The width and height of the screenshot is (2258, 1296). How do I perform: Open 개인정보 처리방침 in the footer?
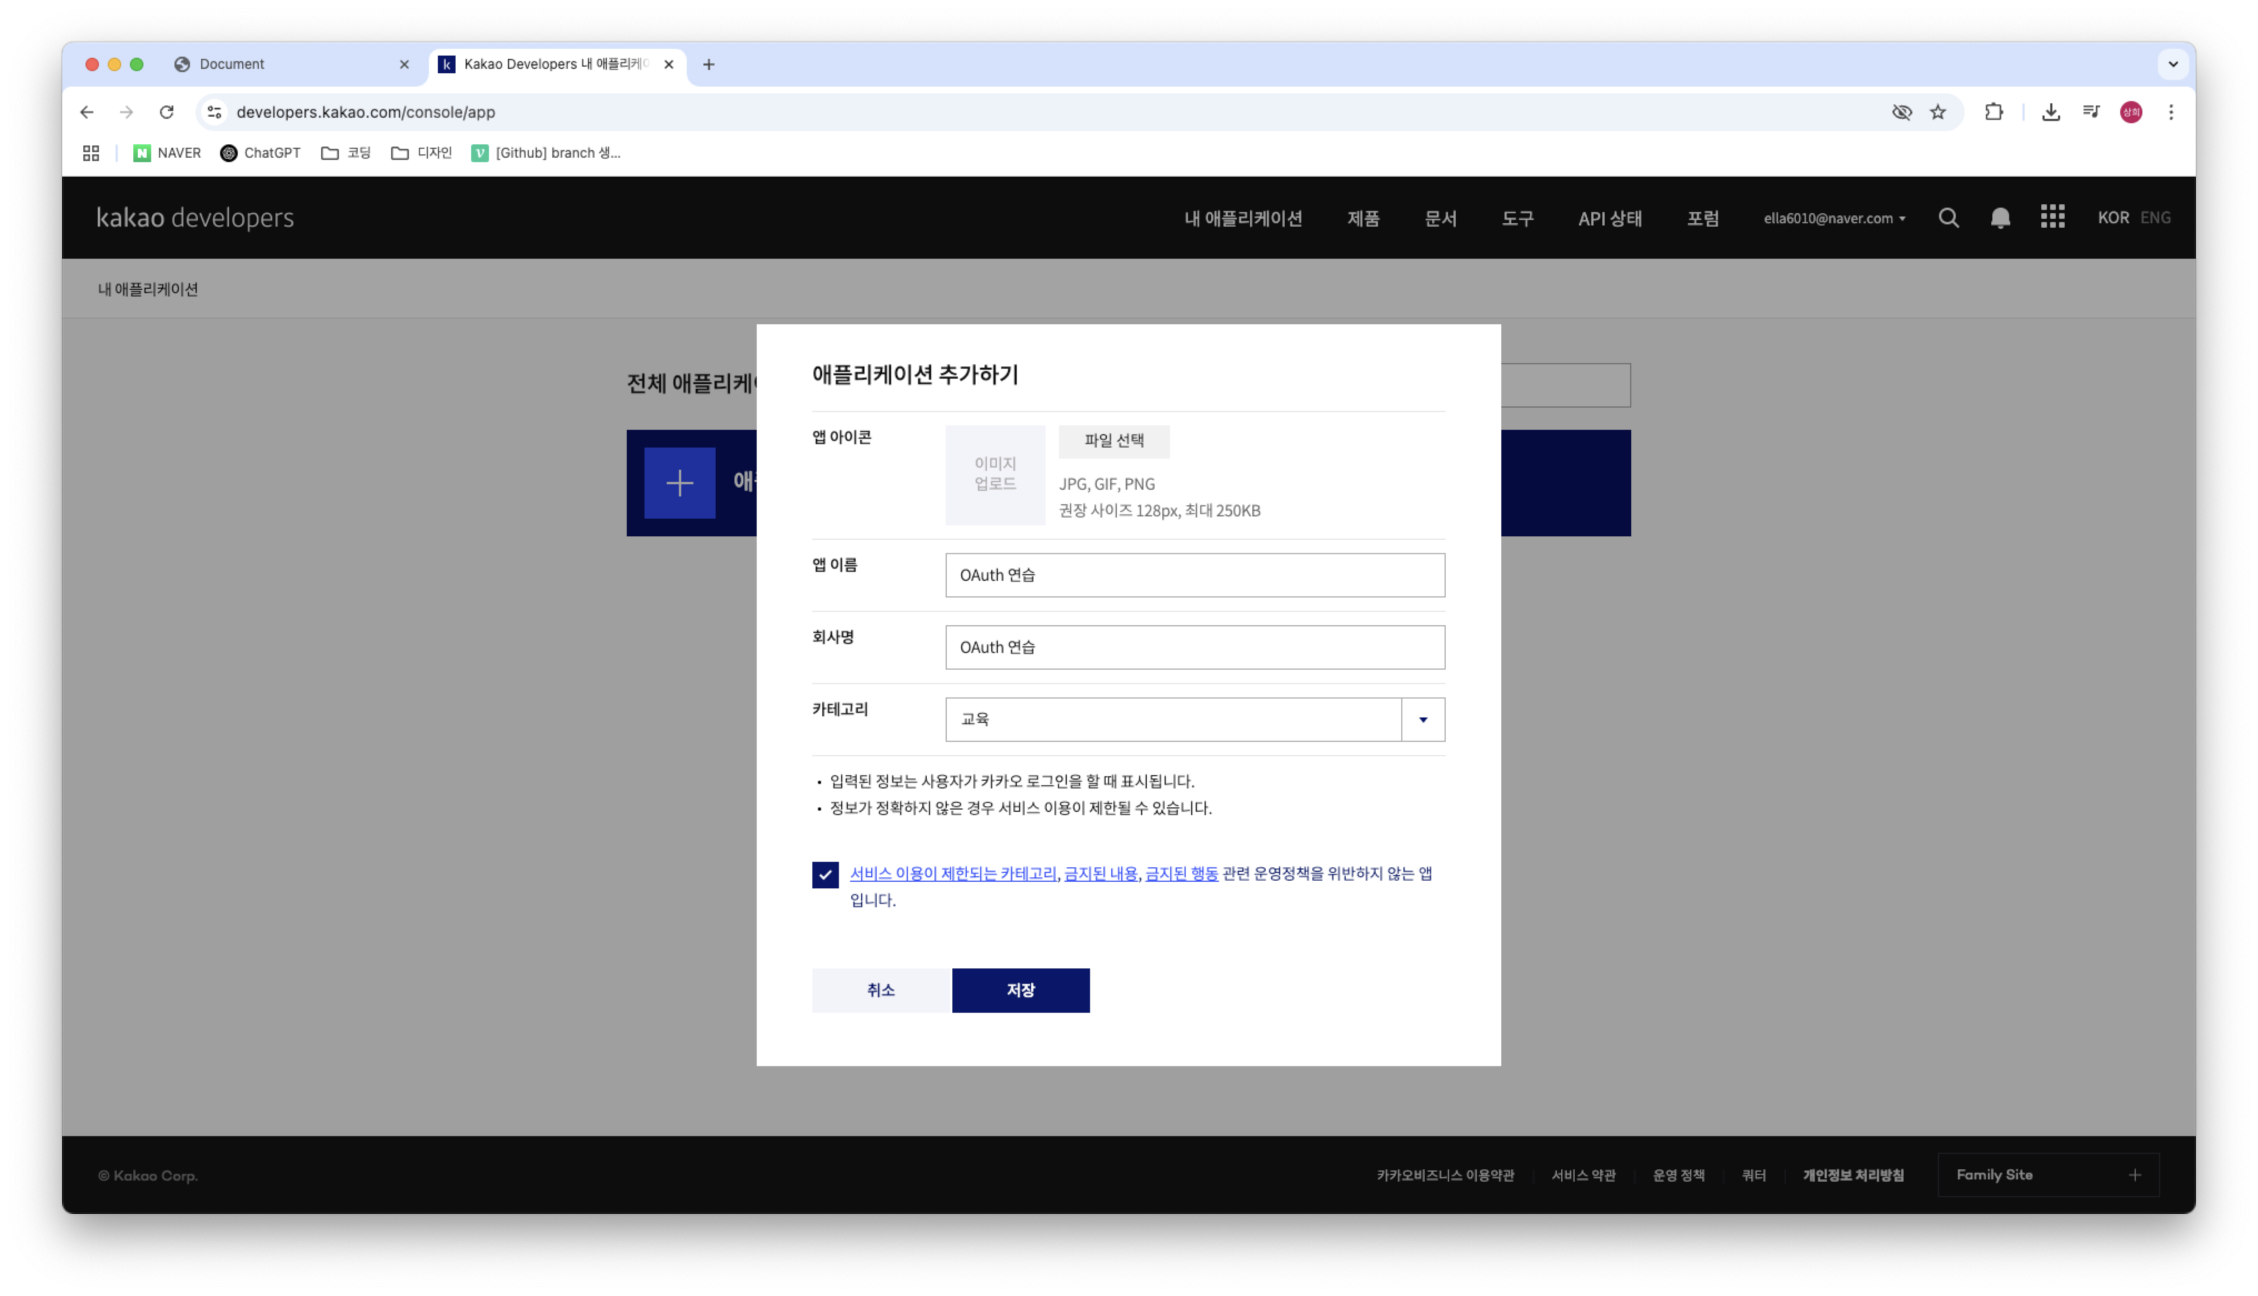coord(1853,1175)
